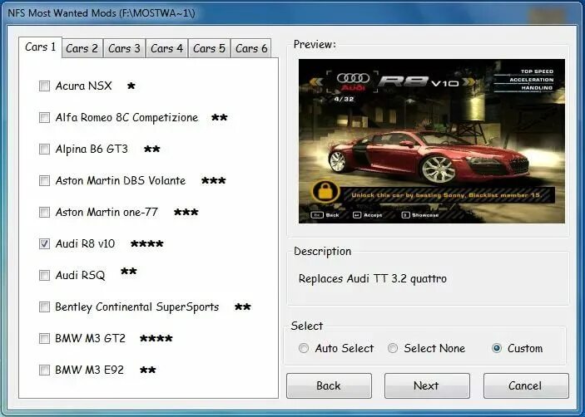Tick the Alpina B6 GT3 checkbox
Screen dimensions: 585x417
click(44, 150)
